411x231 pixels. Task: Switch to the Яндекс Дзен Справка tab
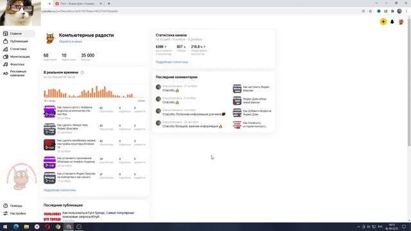pos(78,4)
